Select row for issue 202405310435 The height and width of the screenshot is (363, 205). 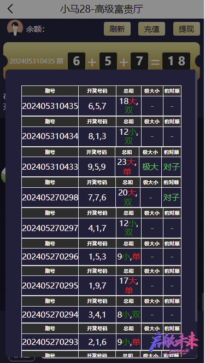pos(102,106)
